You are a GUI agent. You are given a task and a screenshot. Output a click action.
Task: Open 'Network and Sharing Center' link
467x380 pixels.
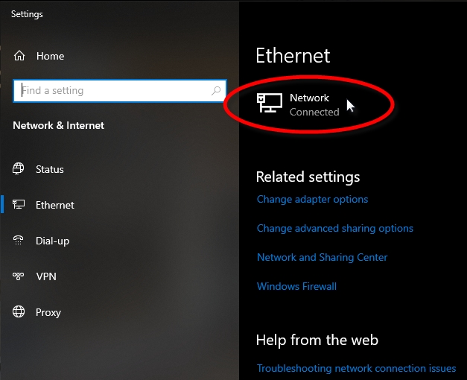pos(322,257)
